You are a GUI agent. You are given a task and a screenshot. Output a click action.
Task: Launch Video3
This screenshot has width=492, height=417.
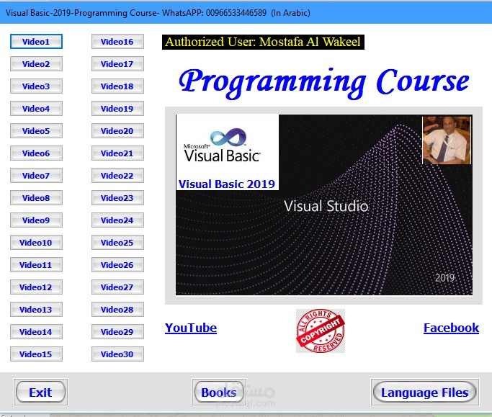[36, 86]
